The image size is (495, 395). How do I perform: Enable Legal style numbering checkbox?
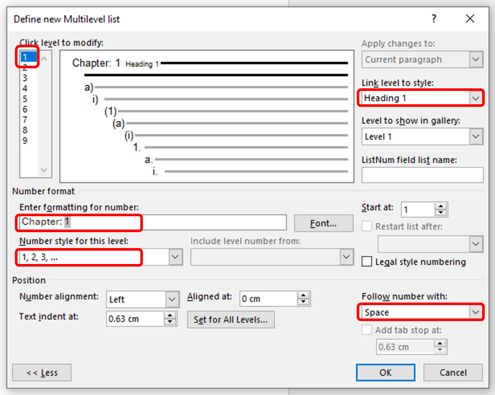(367, 262)
